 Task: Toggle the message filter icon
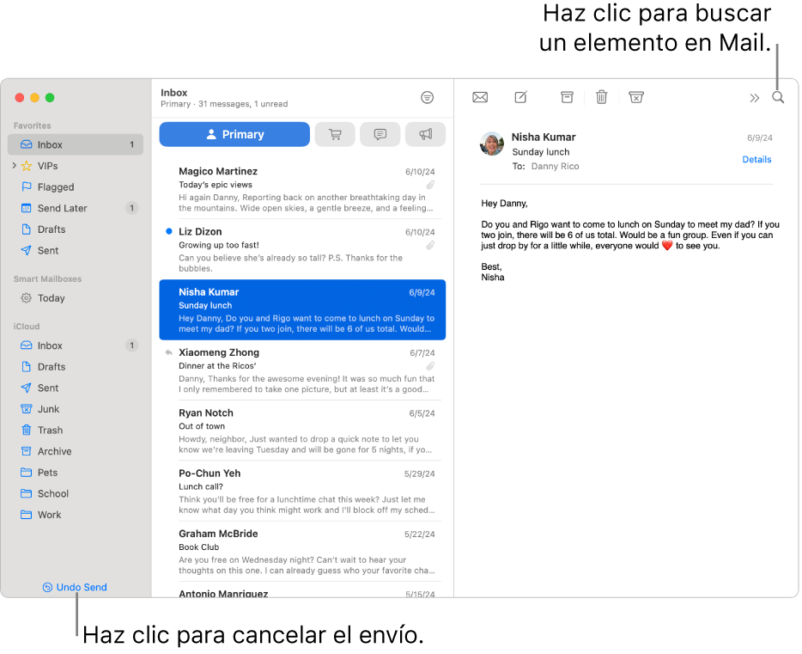point(427,97)
